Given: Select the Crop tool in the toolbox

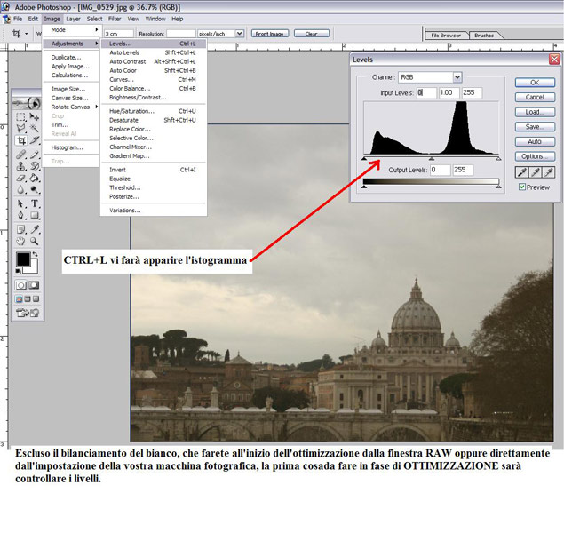Looking at the screenshot, I should coord(21,140).
